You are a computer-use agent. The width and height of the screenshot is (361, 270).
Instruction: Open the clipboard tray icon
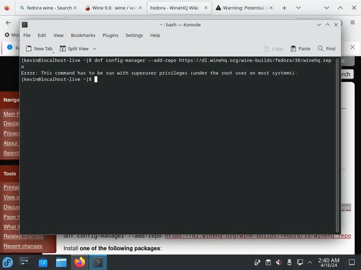tap(268, 262)
